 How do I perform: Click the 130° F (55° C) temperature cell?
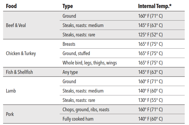coord(150,100)
